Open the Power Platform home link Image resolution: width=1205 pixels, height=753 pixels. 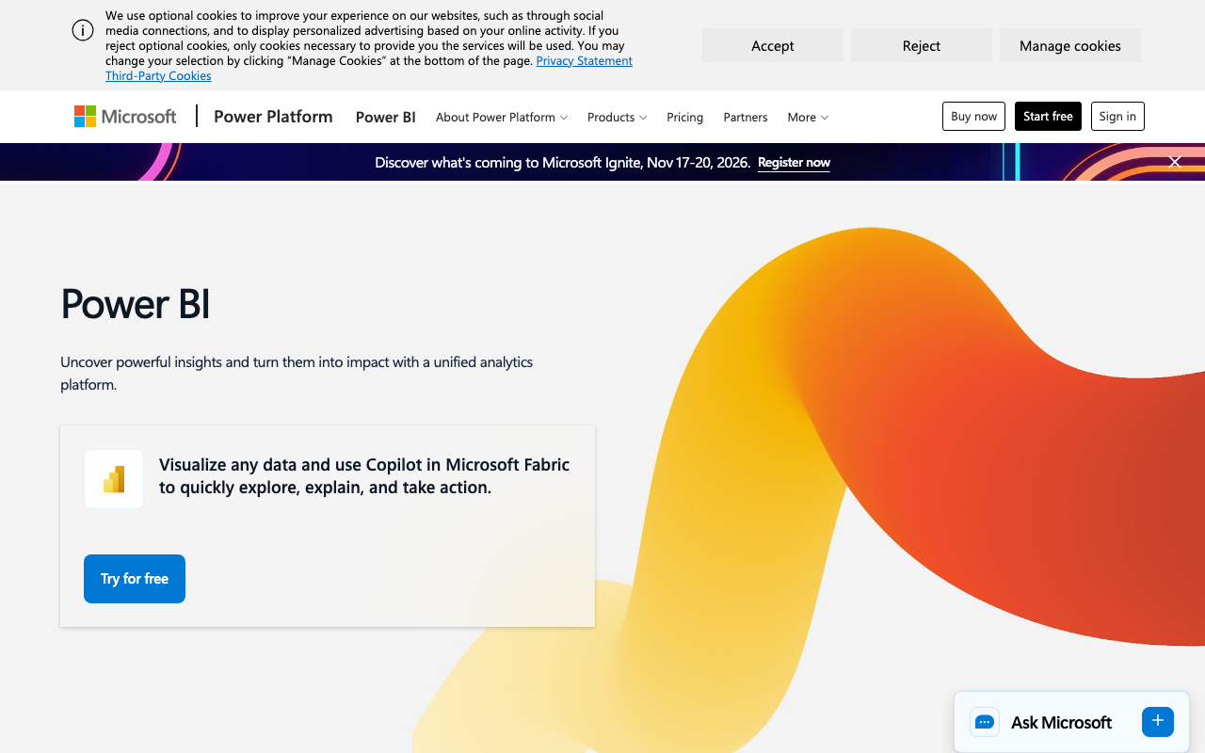pyautogui.click(x=273, y=117)
